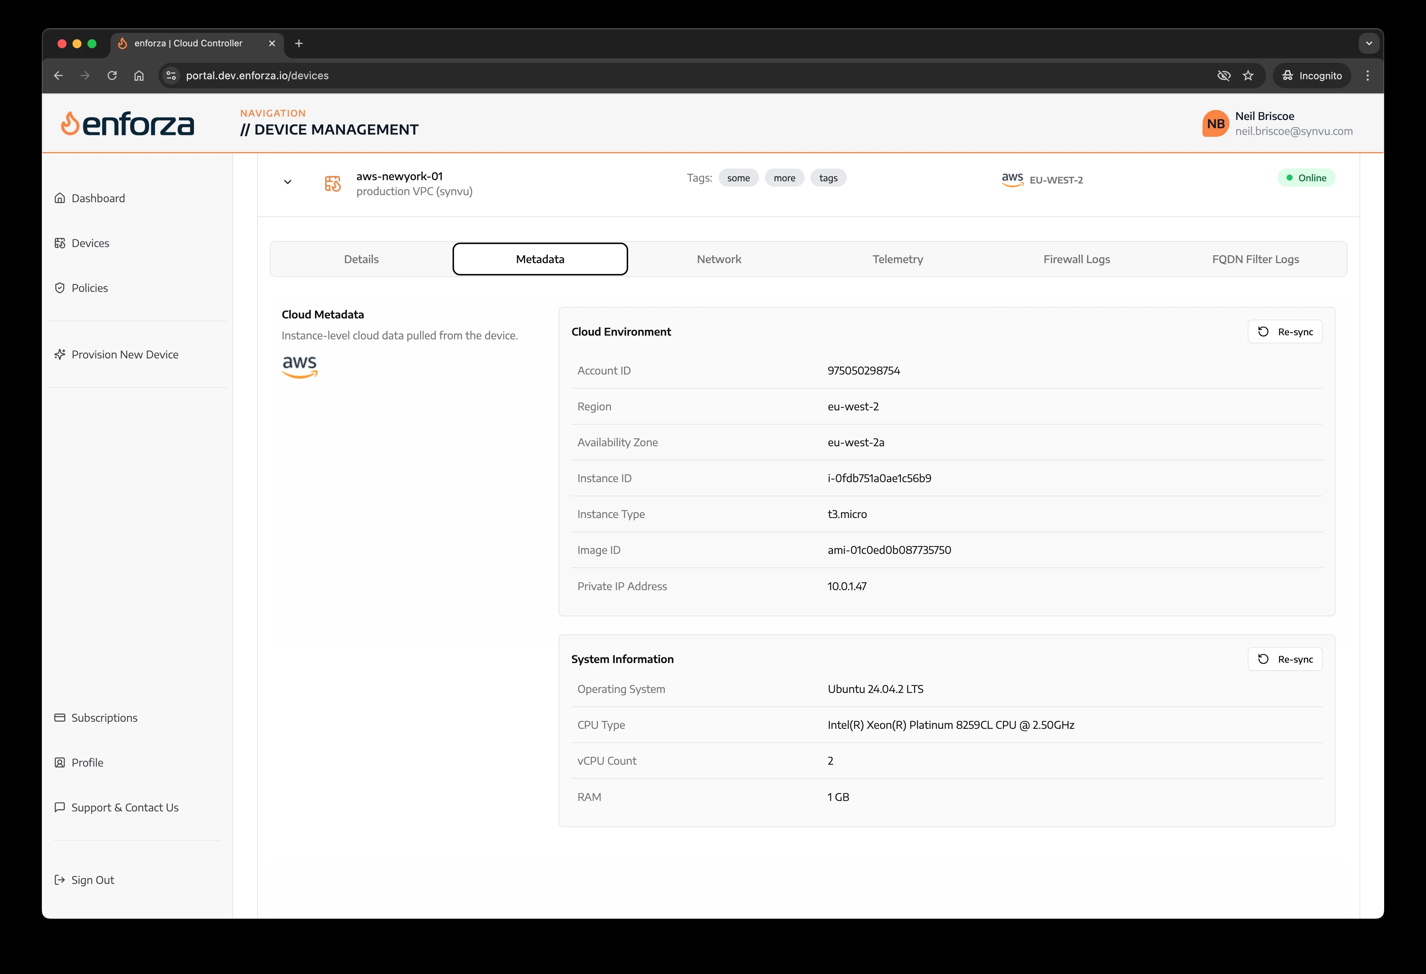Switch to the Network tab

coord(719,258)
